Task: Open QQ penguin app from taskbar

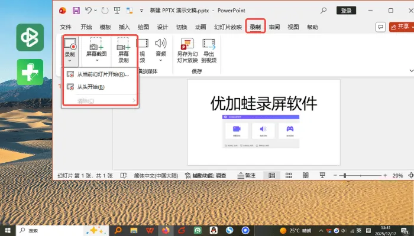Action: tap(214, 231)
